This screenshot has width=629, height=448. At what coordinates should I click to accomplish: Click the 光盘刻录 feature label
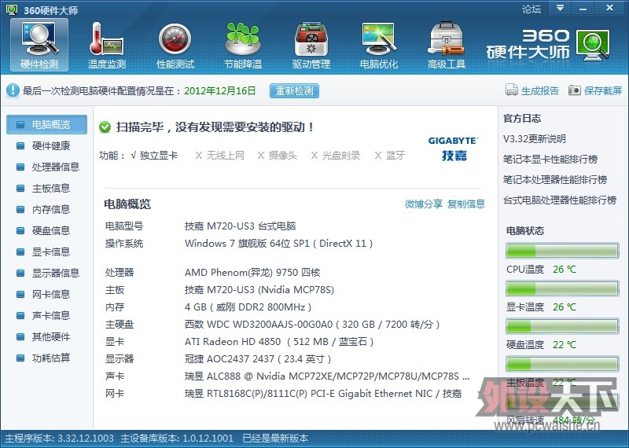tap(341, 155)
